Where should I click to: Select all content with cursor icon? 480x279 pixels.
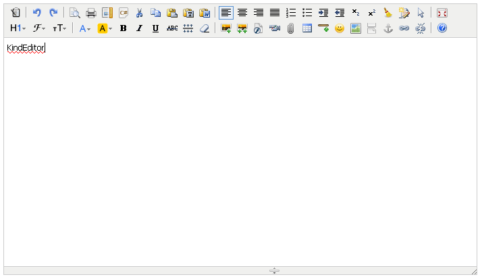421,13
